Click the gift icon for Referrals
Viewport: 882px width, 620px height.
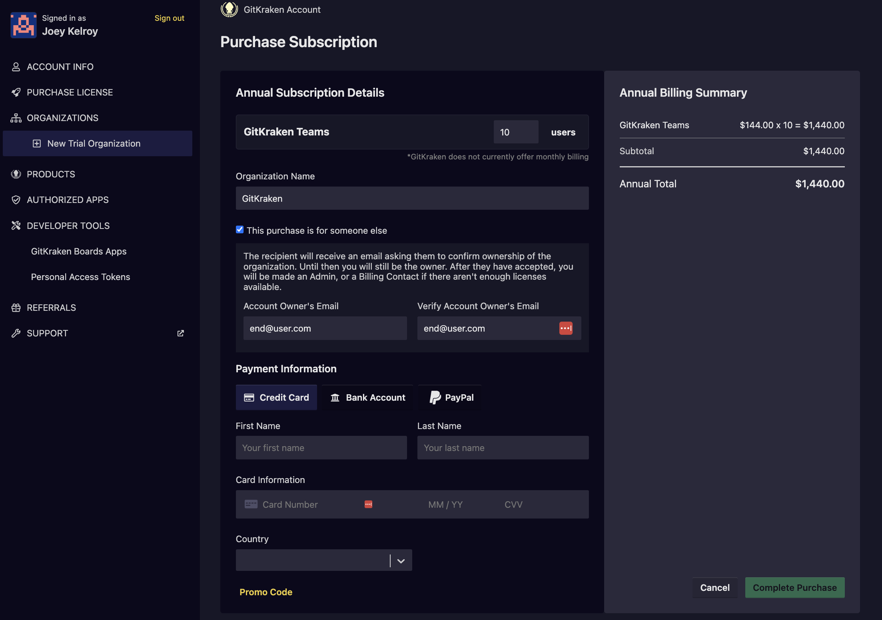[16, 308]
